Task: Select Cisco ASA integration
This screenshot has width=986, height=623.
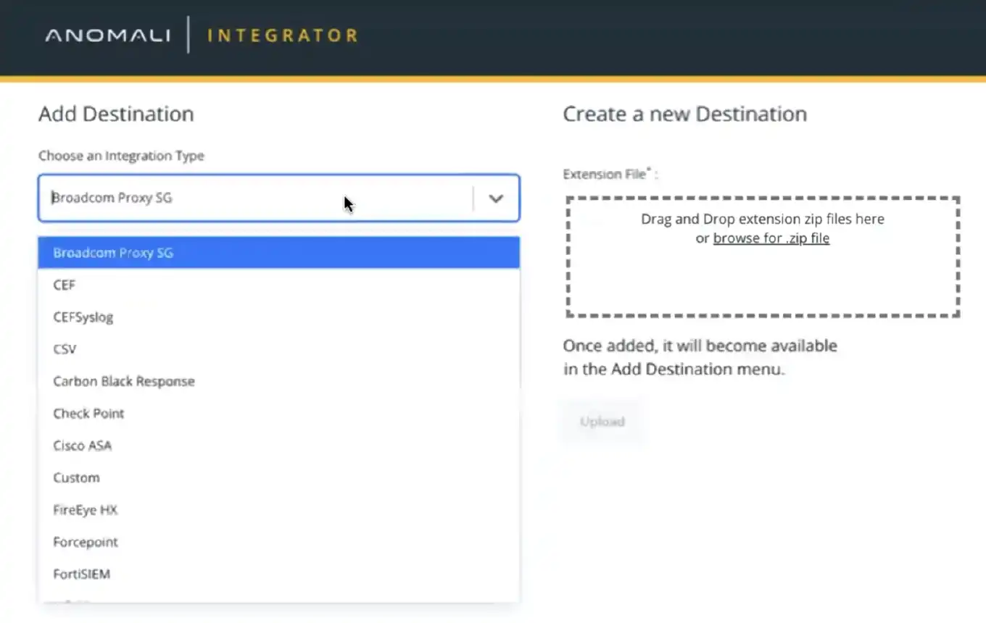Action: pos(279,446)
